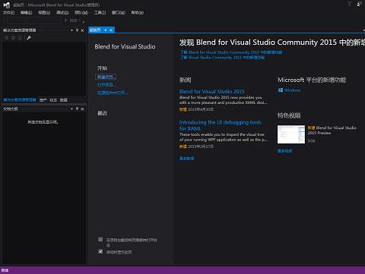The width and height of the screenshot is (365, 274).
Task: Open the 工具 (Tools) menu
Action: (x=100, y=12)
